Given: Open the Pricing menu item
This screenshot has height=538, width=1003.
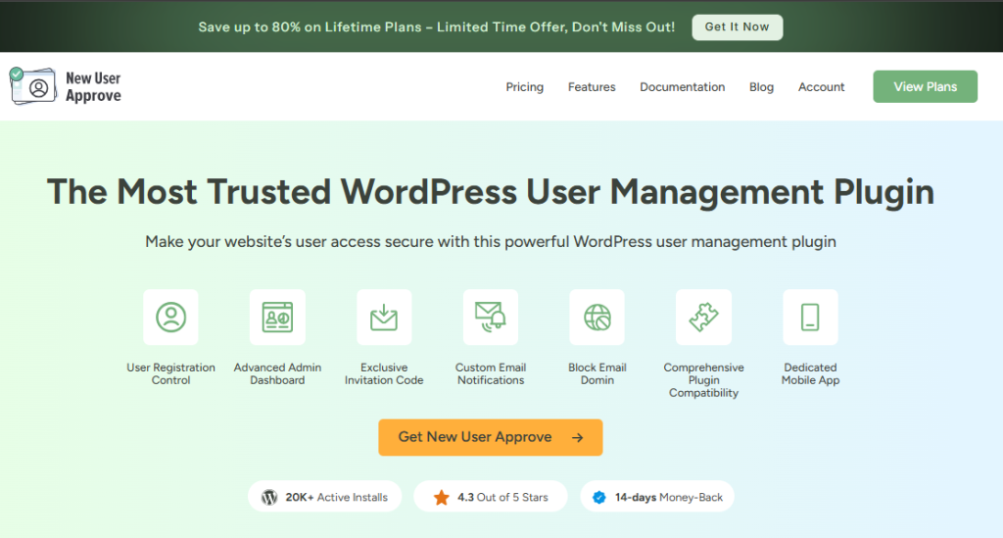Looking at the screenshot, I should click(x=525, y=87).
